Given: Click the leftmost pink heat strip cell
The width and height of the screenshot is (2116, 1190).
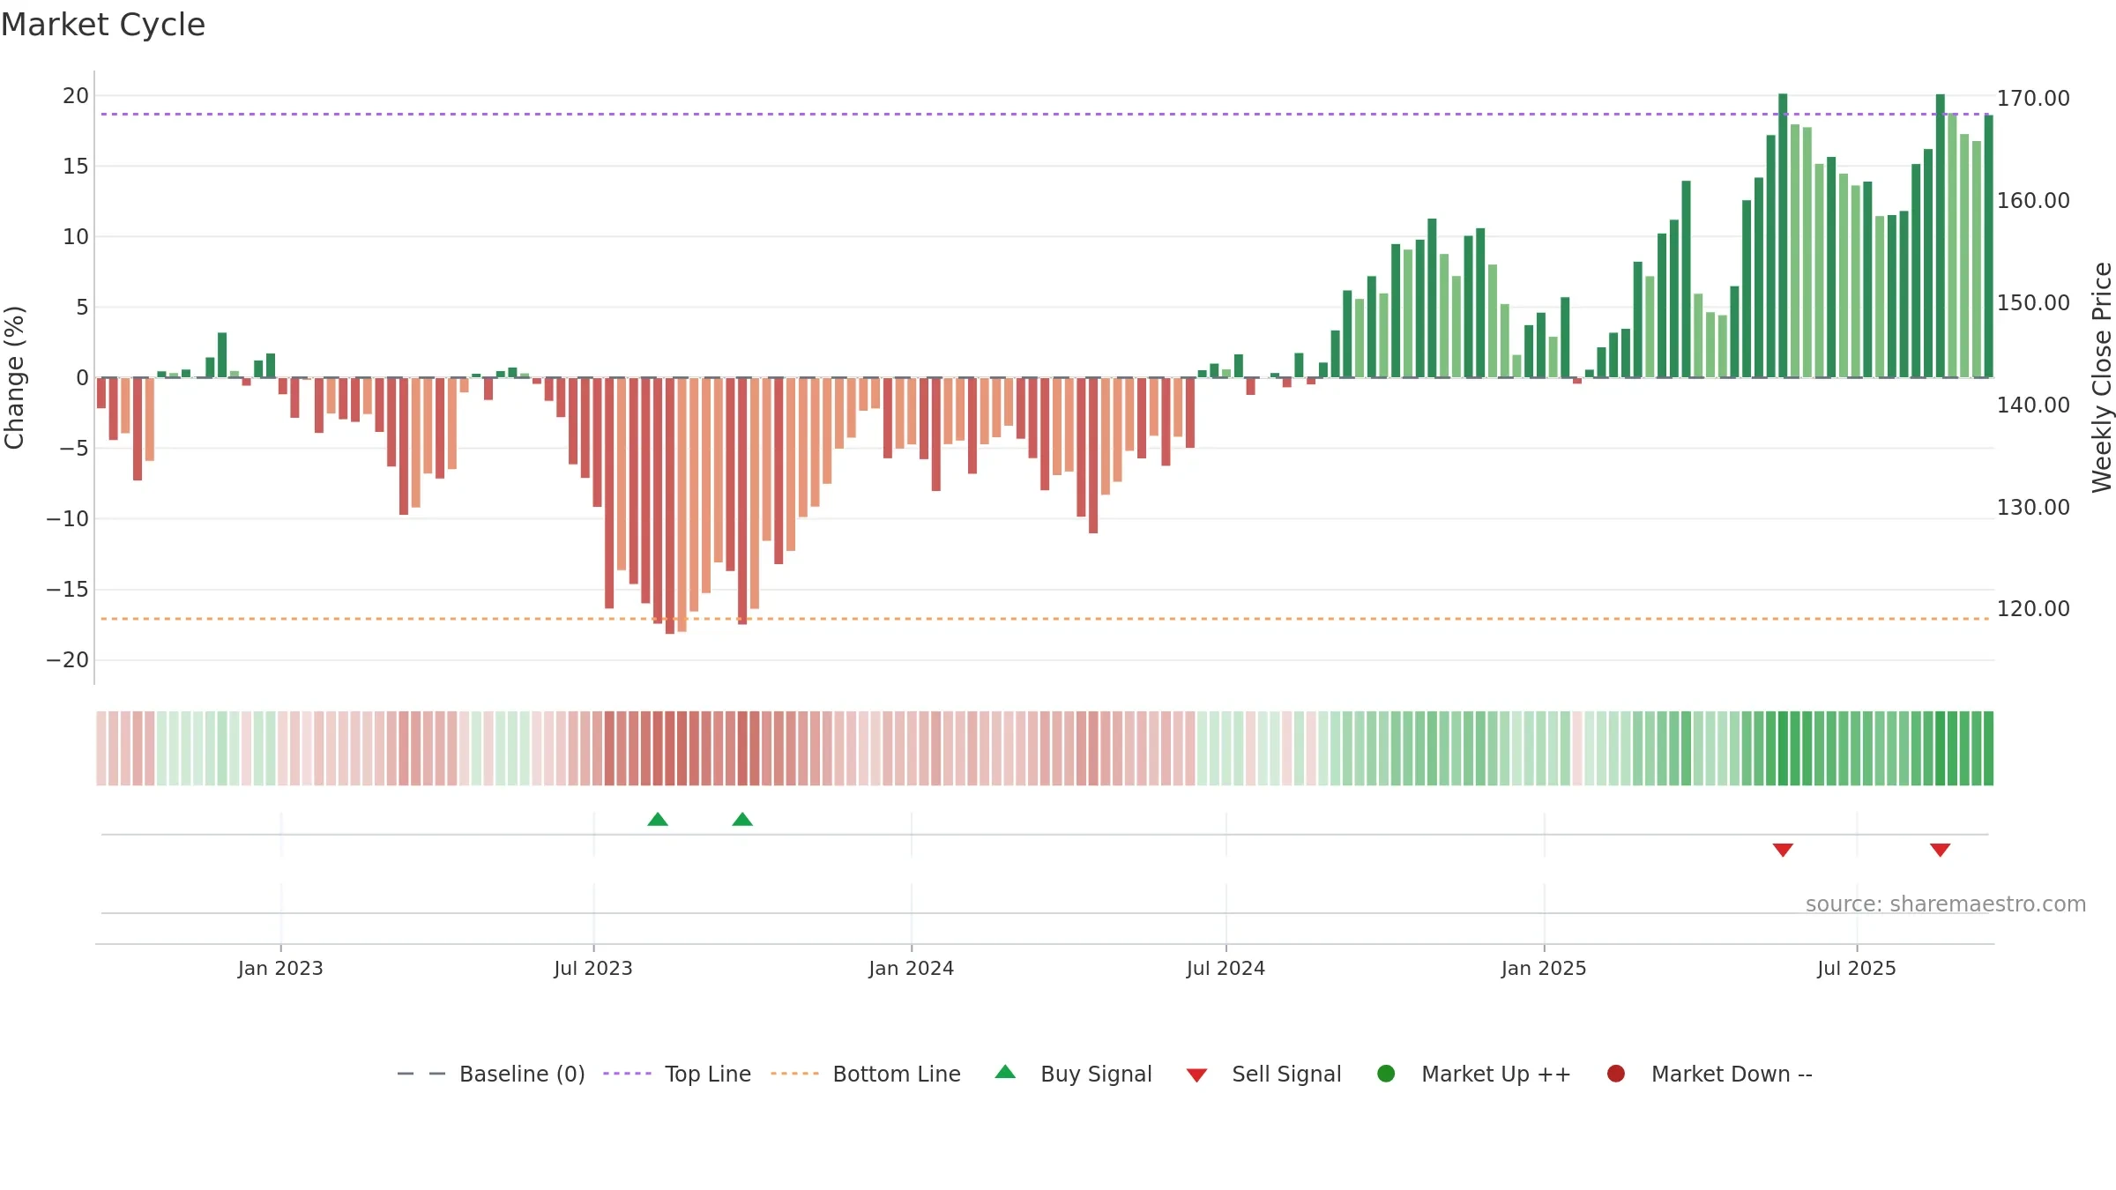Looking at the screenshot, I should tap(101, 748).
